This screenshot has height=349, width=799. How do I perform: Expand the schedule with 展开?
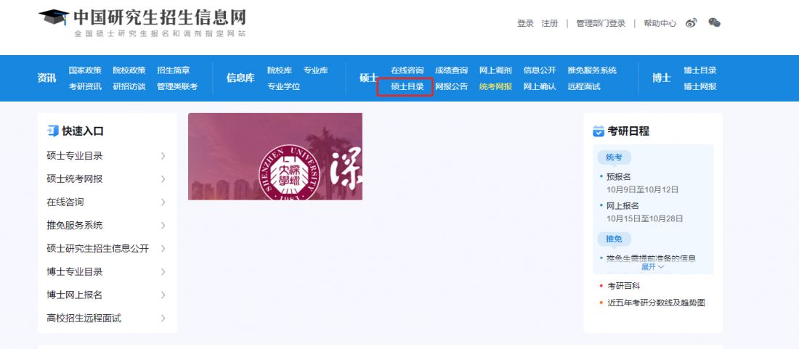point(653,266)
